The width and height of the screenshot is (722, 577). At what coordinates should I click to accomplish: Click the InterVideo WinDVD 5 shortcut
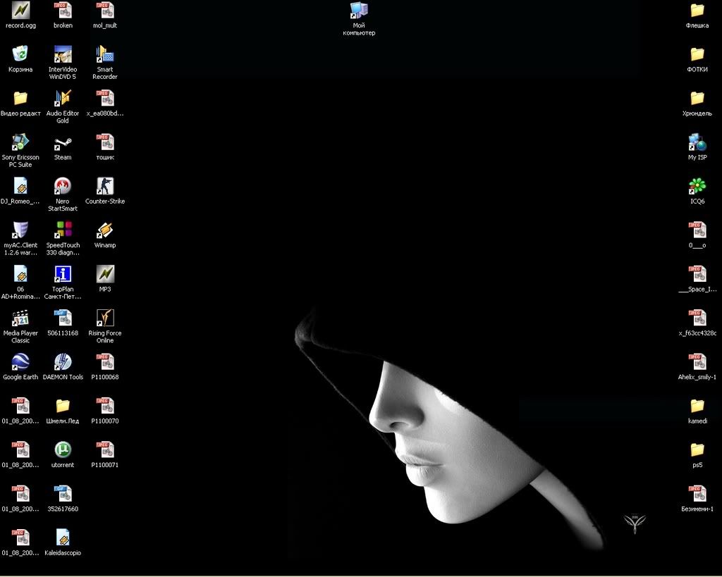point(63,55)
